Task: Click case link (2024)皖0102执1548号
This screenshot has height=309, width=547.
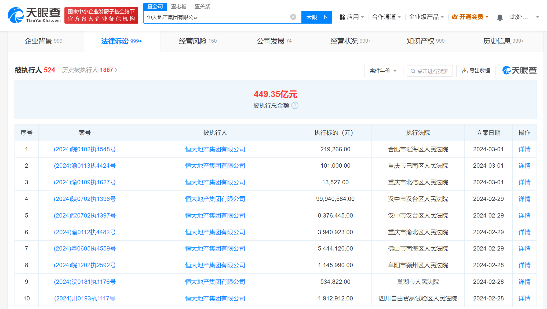Action: point(85,149)
